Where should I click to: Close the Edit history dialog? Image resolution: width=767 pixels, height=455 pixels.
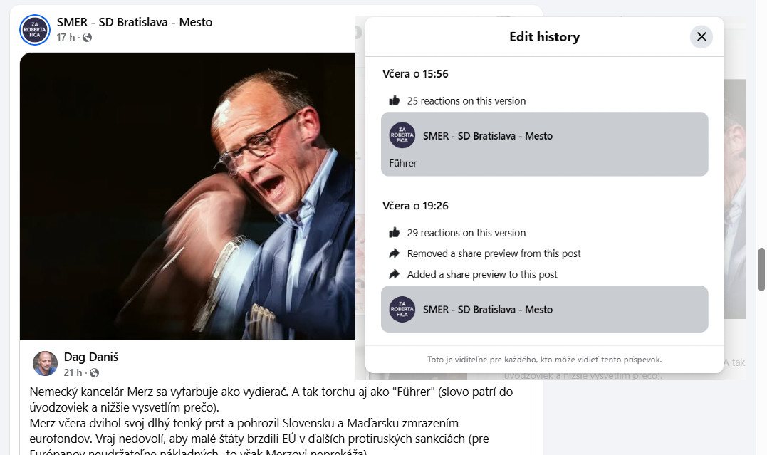(701, 37)
